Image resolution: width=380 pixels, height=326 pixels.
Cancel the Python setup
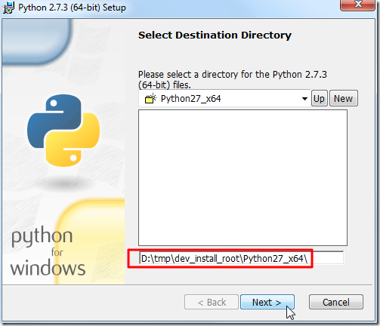(336, 302)
